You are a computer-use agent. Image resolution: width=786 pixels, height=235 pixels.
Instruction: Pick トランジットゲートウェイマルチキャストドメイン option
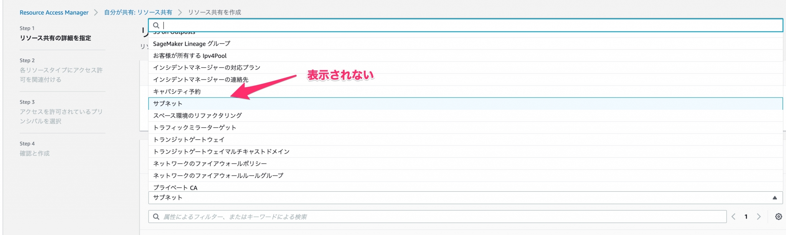coord(466,151)
